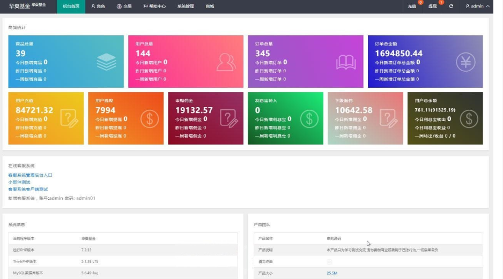
Task: Click the 产品团队 section heading
Action: (262, 224)
